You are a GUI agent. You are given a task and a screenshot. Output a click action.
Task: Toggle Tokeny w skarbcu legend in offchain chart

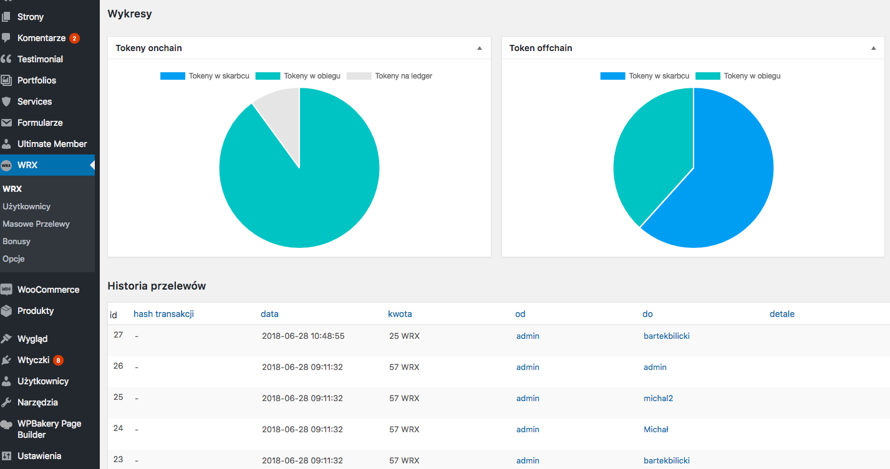click(x=645, y=76)
